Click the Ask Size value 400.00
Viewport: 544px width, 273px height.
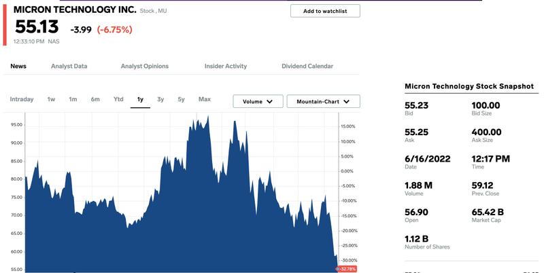click(x=486, y=132)
